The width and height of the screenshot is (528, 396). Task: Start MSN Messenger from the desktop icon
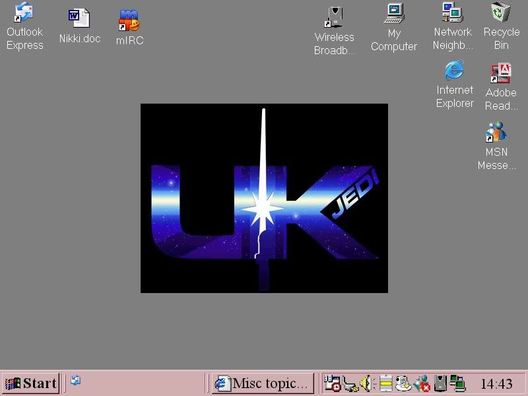496,132
